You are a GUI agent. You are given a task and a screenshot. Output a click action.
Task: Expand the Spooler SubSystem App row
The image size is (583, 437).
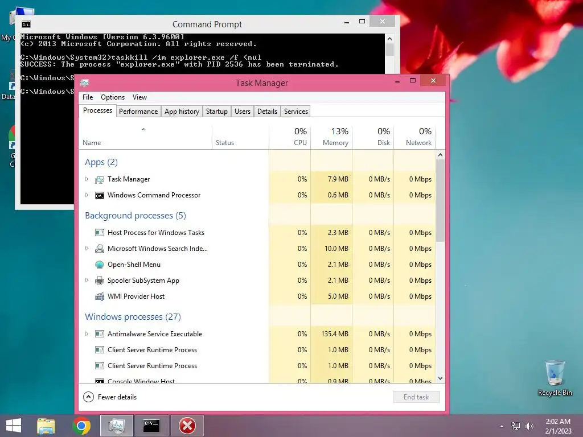tap(87, 280)
